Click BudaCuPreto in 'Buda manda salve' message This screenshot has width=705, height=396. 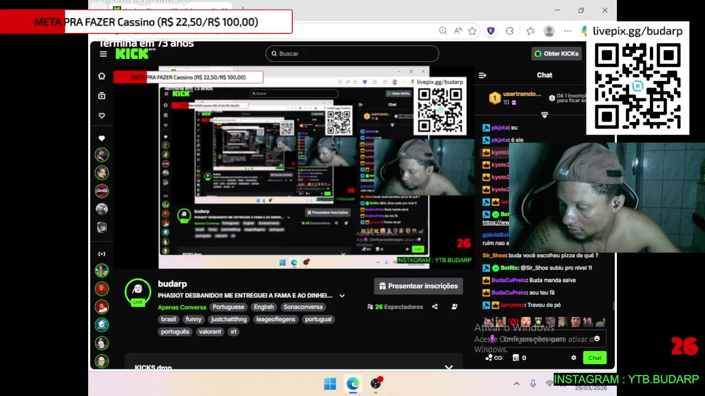509,280
